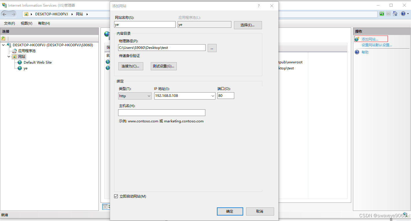
Task: Click the 就绪 status bar text
Action: [x=5, y=215]
